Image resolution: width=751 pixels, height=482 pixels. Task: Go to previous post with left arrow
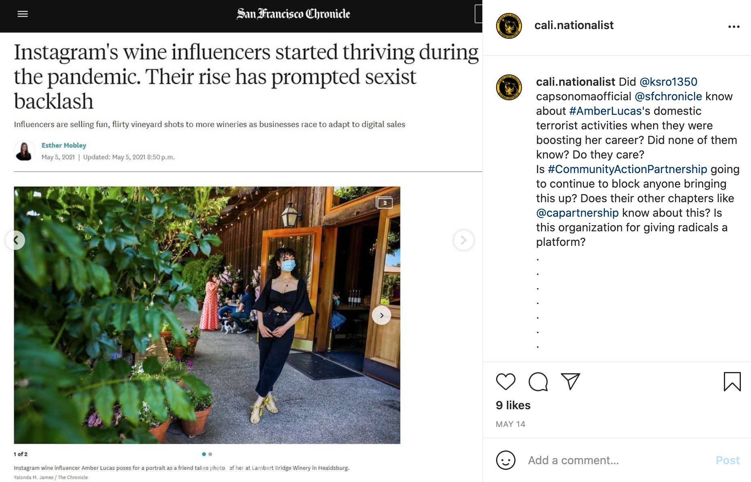click(15, 240)
